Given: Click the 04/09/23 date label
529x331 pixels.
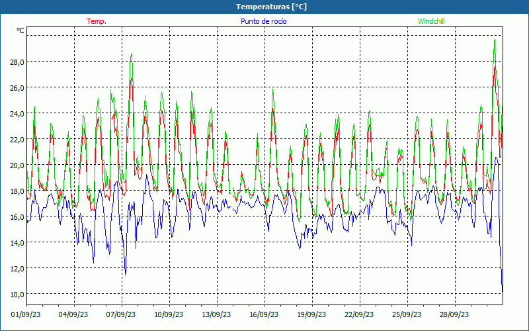Looking at the screenshot, I should pos(73,314).
